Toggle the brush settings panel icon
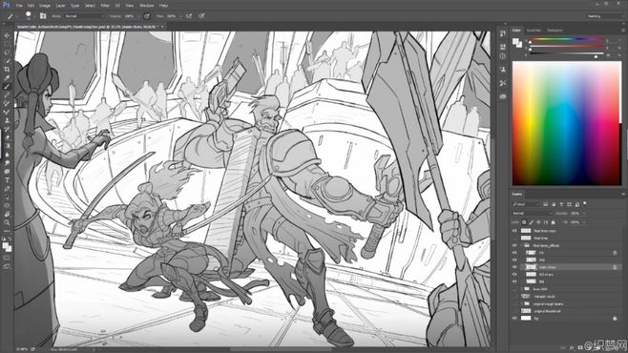 pyautogui.click(x=43, y=16)
